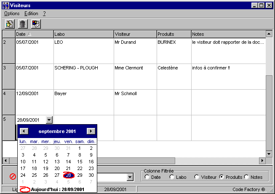
Task: Click Code Factory ® in status bar
Action: [249, 189]
